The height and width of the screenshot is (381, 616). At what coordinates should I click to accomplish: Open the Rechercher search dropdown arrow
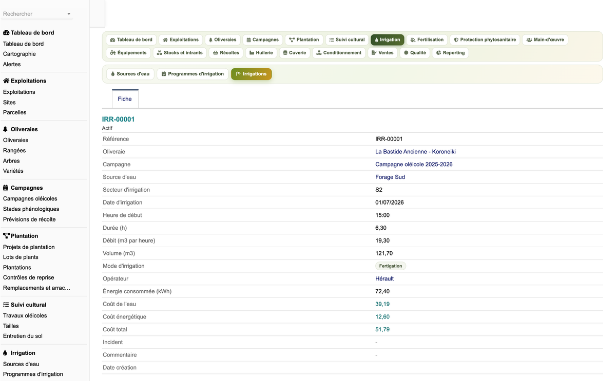click(x=69, y=14)
